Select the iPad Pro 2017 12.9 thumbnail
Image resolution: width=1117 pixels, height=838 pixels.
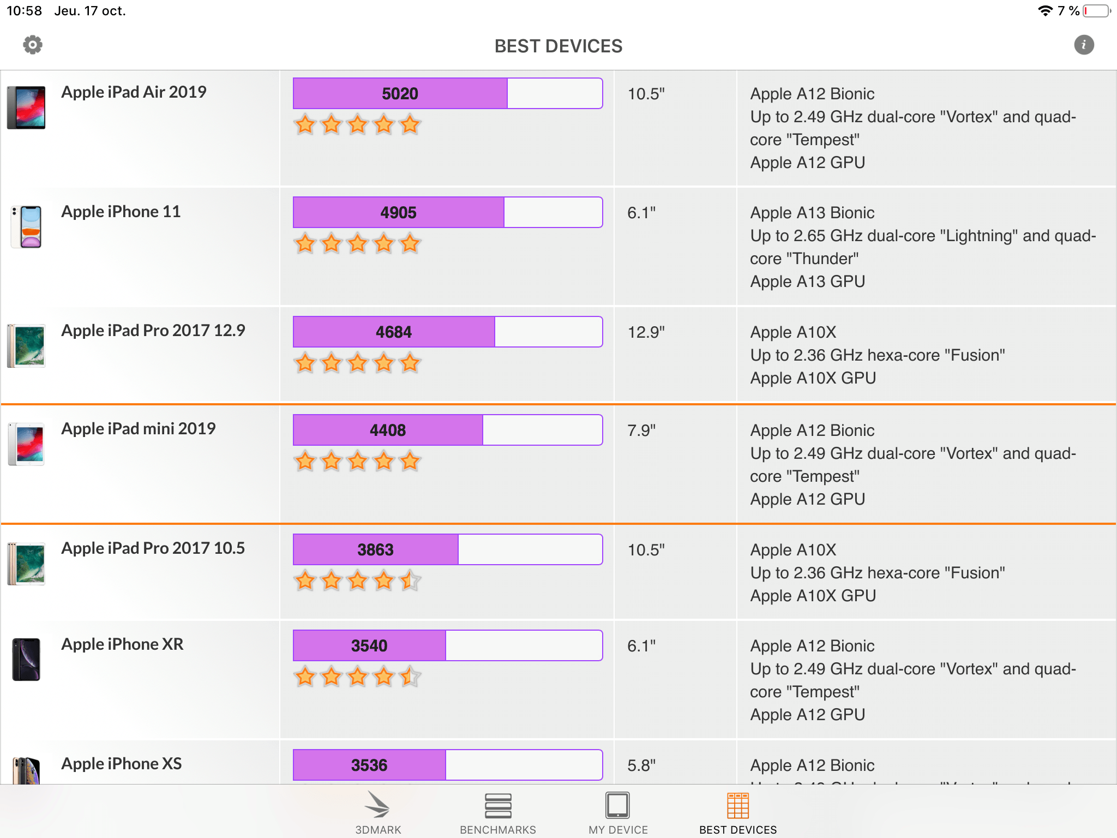26,346
